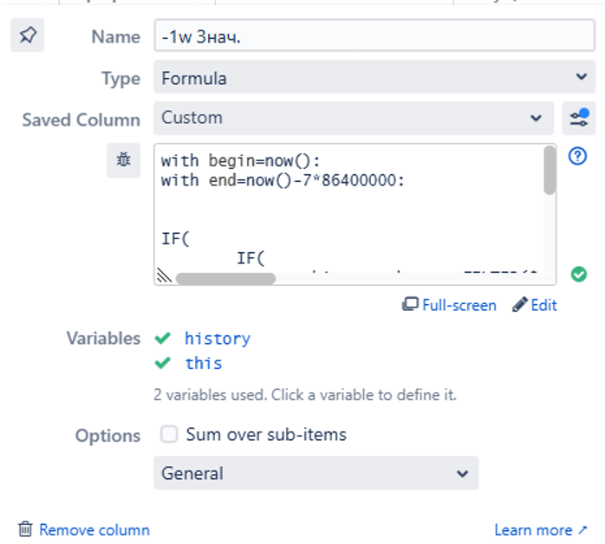Click the formula vertical scrollbar thumb

pyautogui.click(x=550, y=171)
